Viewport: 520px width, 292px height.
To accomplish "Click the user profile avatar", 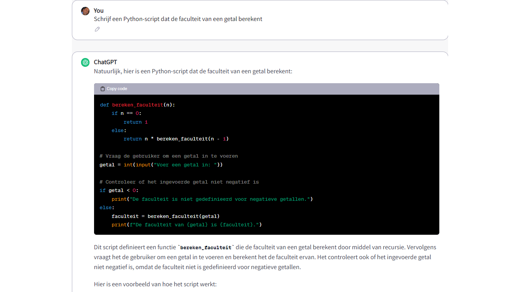I will click(85, 11).
